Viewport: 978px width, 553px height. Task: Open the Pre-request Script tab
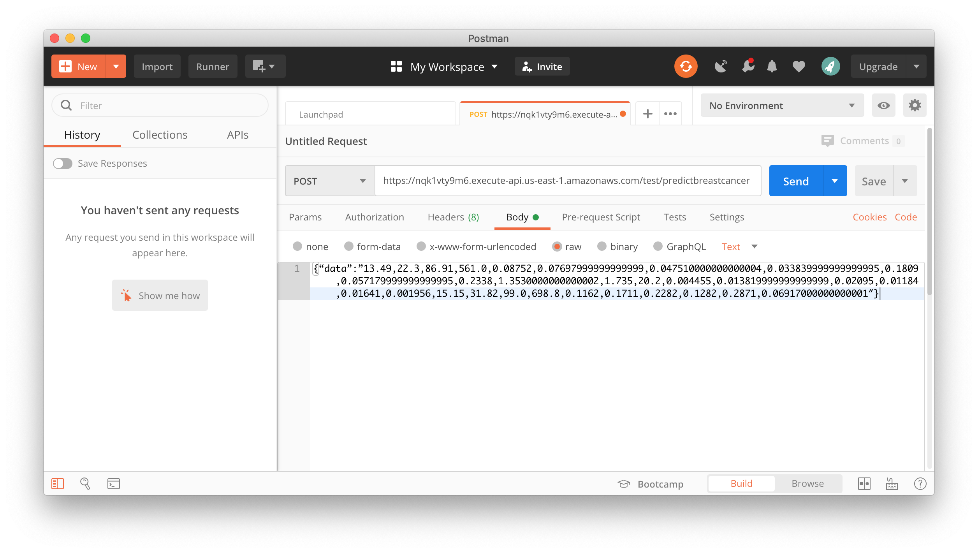(x=601, y=217)
